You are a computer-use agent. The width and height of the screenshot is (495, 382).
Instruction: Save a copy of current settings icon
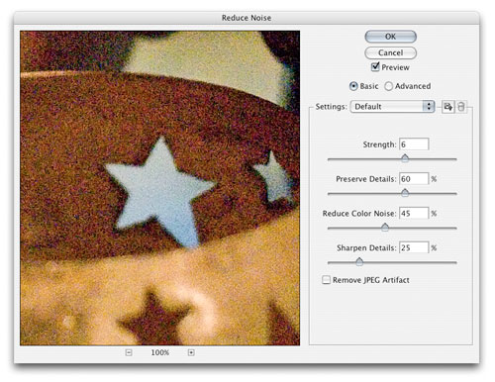(x=447, y=107)
